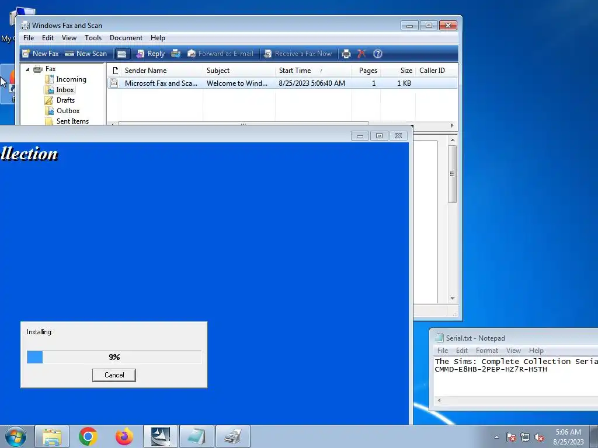Viewport: 598px width, 448px height.
Task: Open Firefox from the taskbar
Action: [x=124, y=436]
